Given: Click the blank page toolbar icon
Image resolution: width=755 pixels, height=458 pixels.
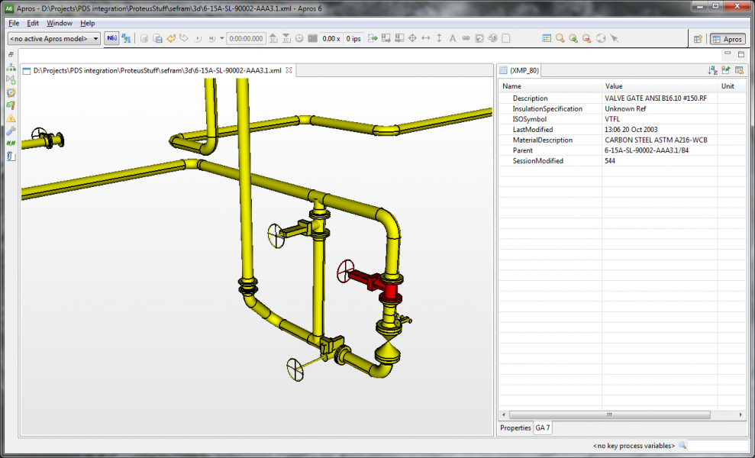Looking at the screenshot, I should coord(506,38).
